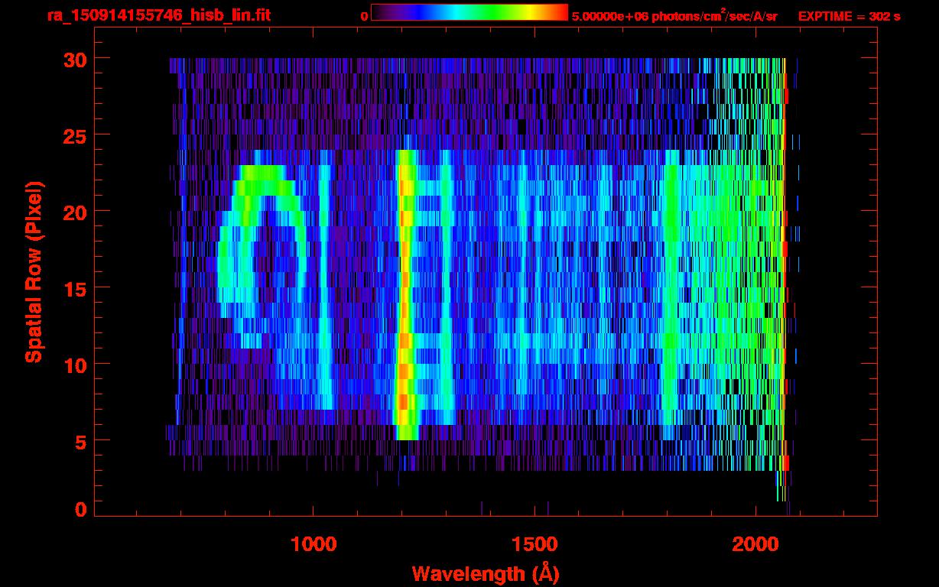Click the spatial row 5 tick label
The width and height of the screenshot is (939, 587).
click(80, 441)
